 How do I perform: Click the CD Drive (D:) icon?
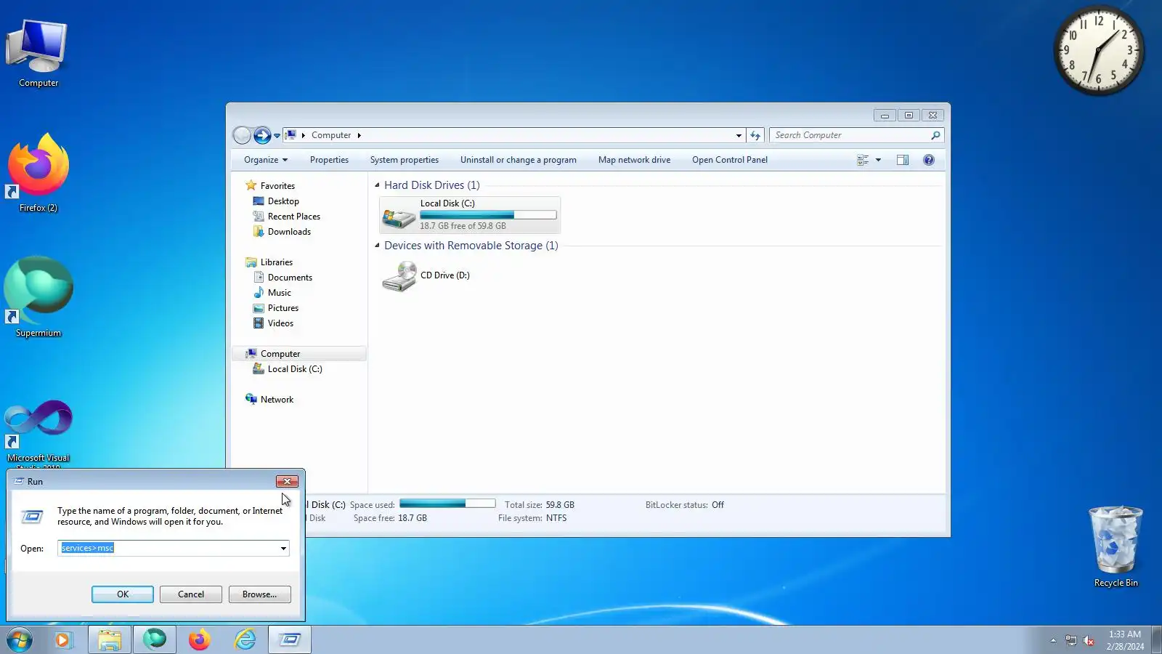point(399,276)
